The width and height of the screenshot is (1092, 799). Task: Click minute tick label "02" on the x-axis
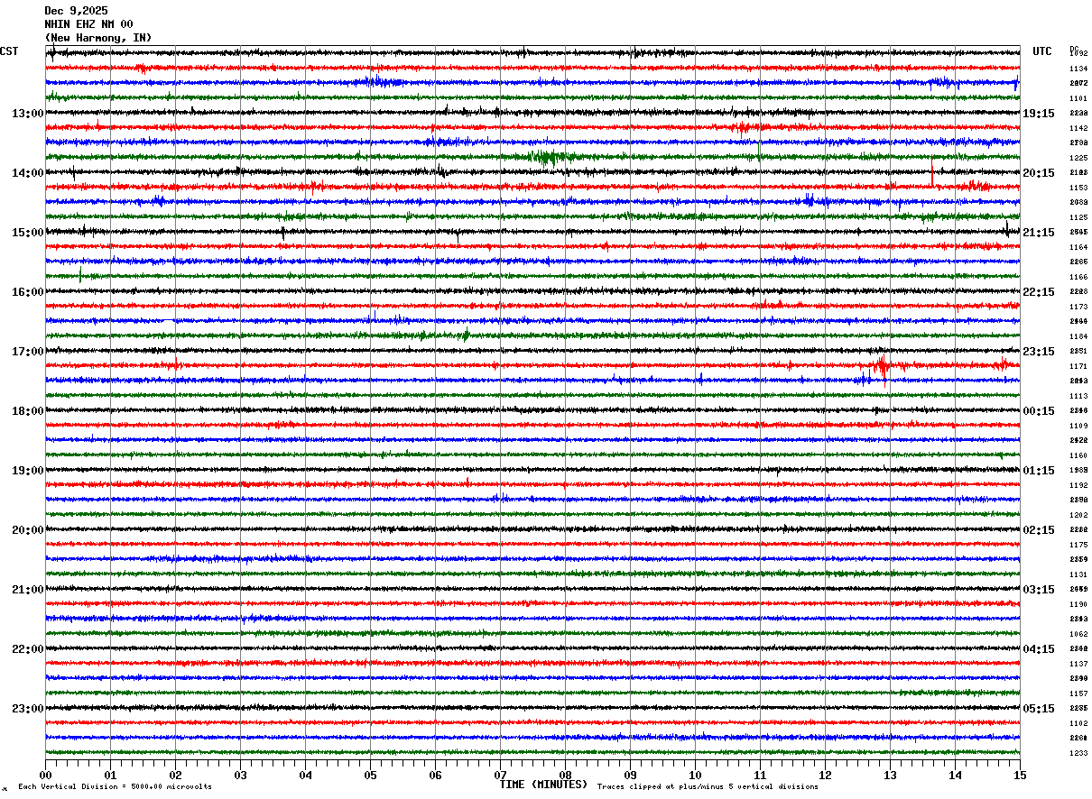175,775
